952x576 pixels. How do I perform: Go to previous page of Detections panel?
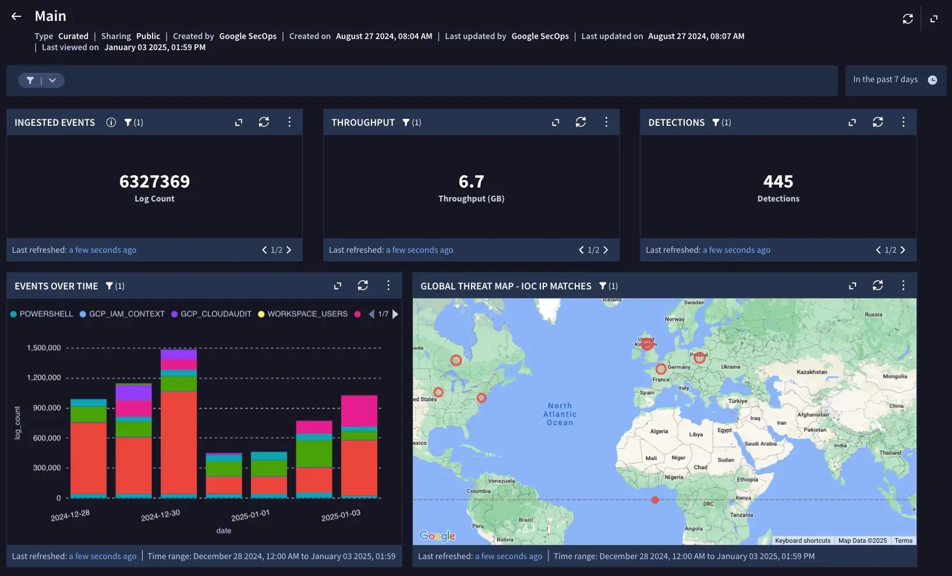coord(878,250)
